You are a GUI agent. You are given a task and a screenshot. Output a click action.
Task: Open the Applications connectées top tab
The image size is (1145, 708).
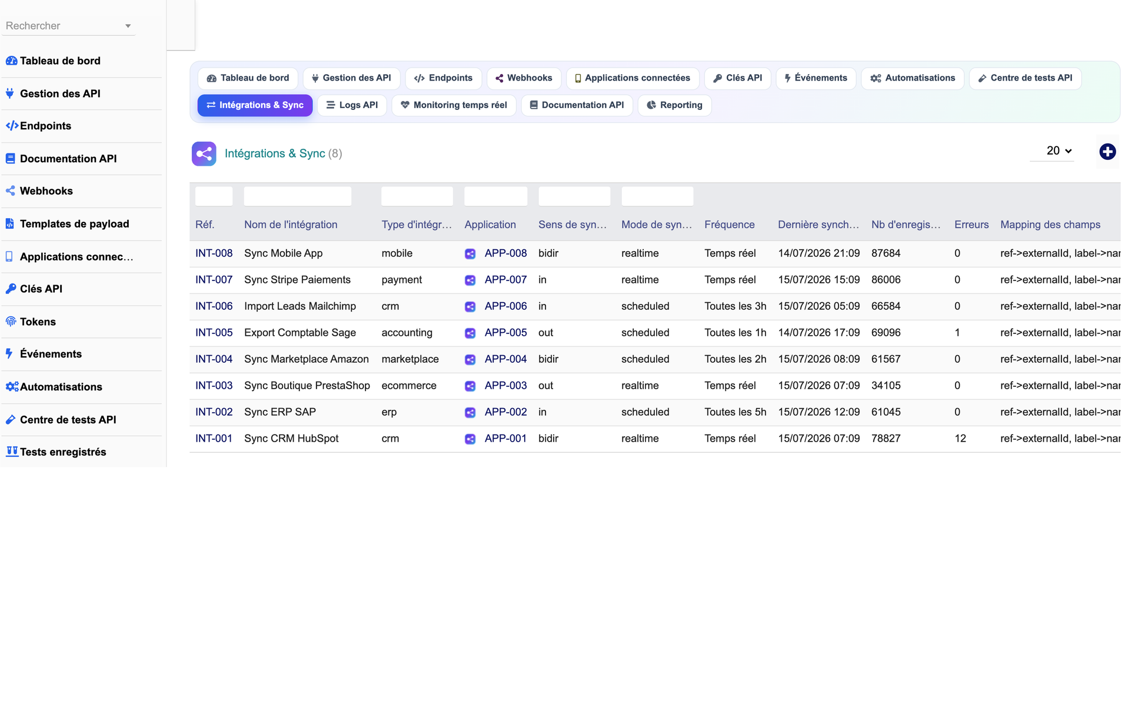tap(633, 78)
